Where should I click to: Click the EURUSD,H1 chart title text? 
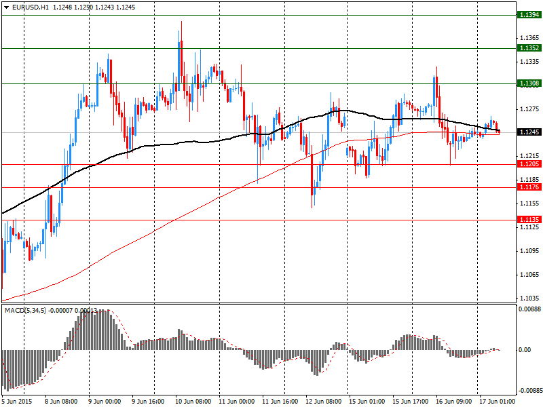point(31,7)
